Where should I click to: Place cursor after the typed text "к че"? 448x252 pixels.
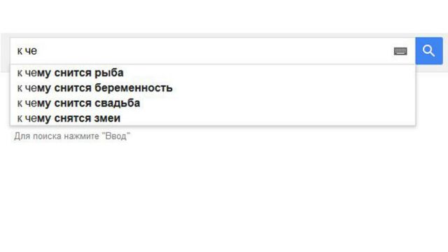point(37,51)
